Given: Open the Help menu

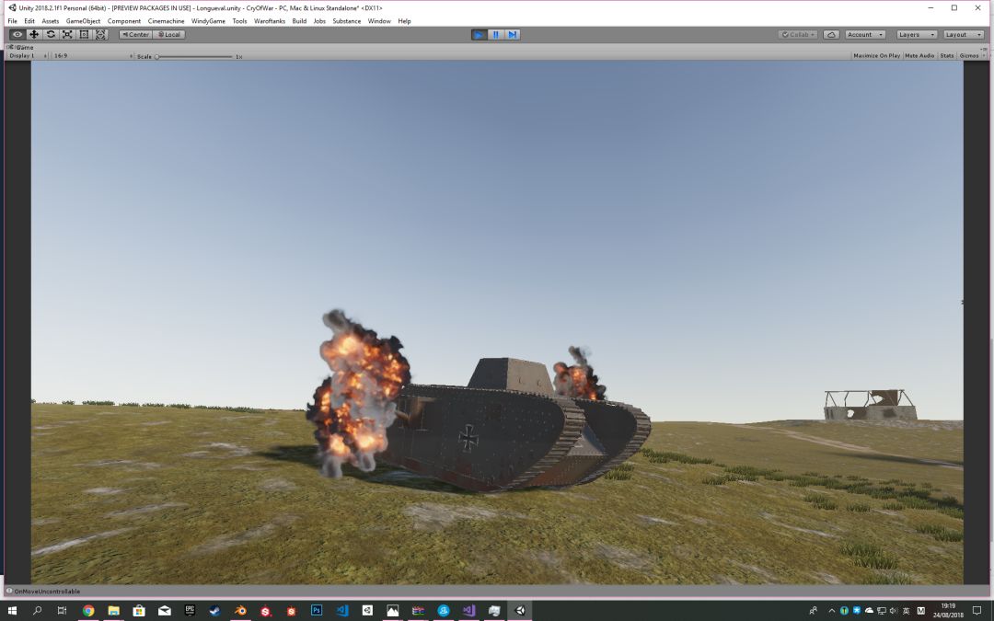Looking at the screenshot, I should coord(404,21).
